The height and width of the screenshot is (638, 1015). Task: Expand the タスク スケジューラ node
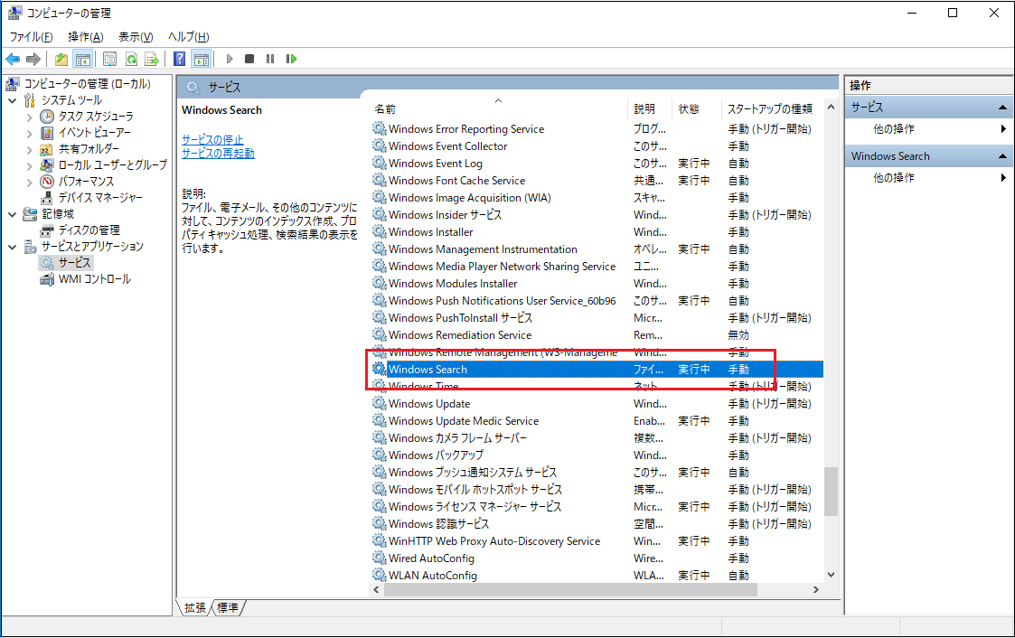[29, 117]
